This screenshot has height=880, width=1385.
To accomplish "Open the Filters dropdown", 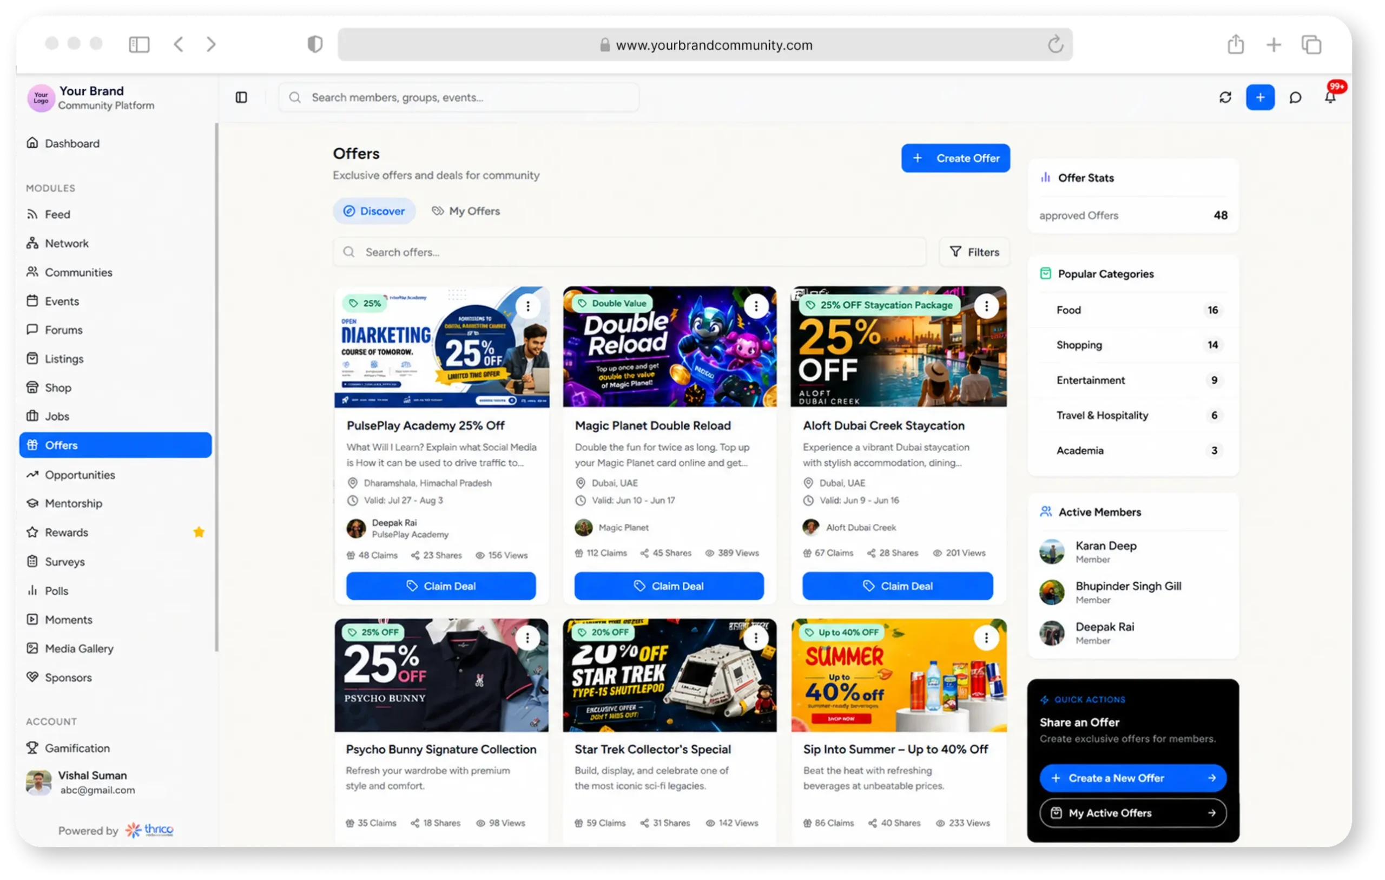I will coord(974,252).
